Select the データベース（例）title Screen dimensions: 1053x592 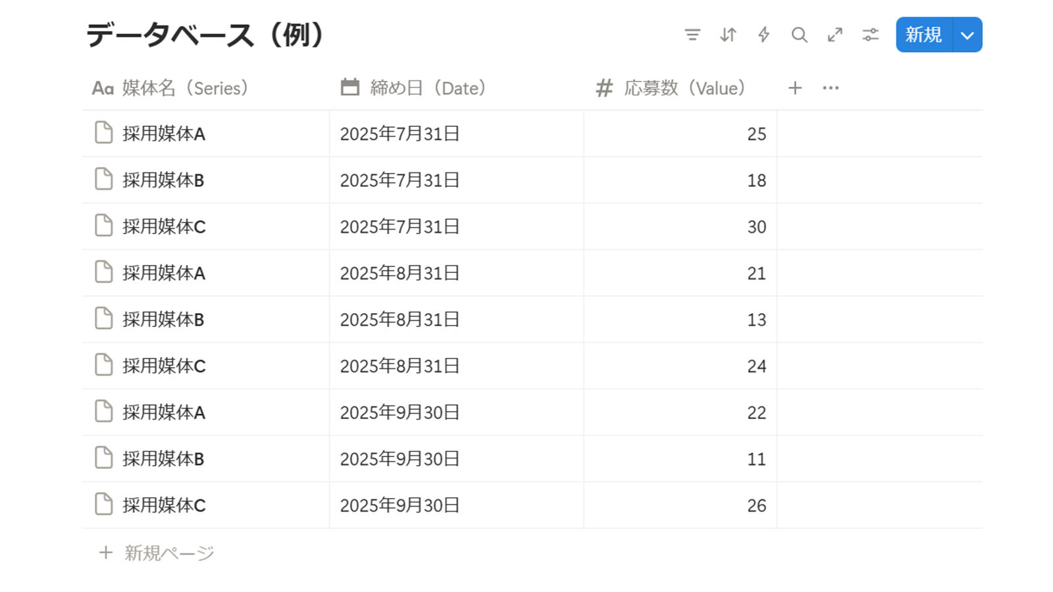click(x=205, y=35)
